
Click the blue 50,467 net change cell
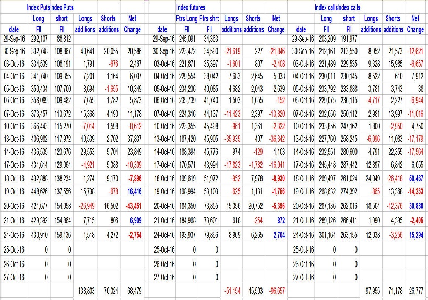(x=414, y=192)
